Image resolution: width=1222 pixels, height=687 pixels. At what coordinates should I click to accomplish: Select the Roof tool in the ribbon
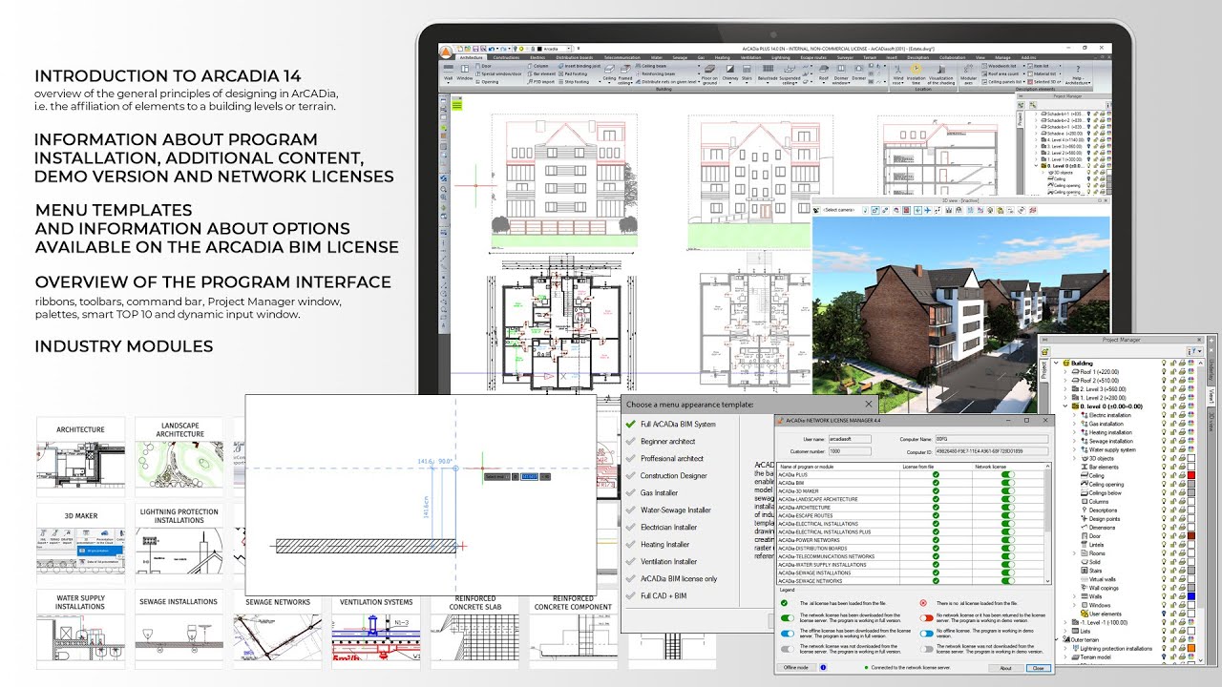(824, 74)
